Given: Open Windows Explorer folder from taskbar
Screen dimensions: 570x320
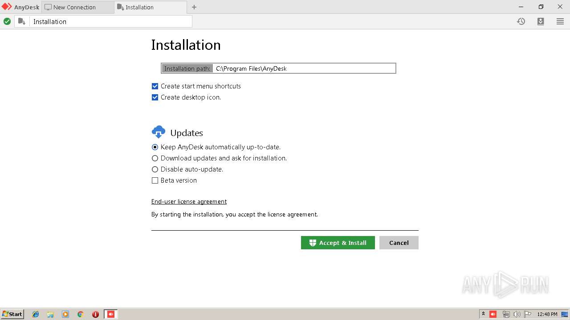Looking at the screenshot, I should [50, 314].
